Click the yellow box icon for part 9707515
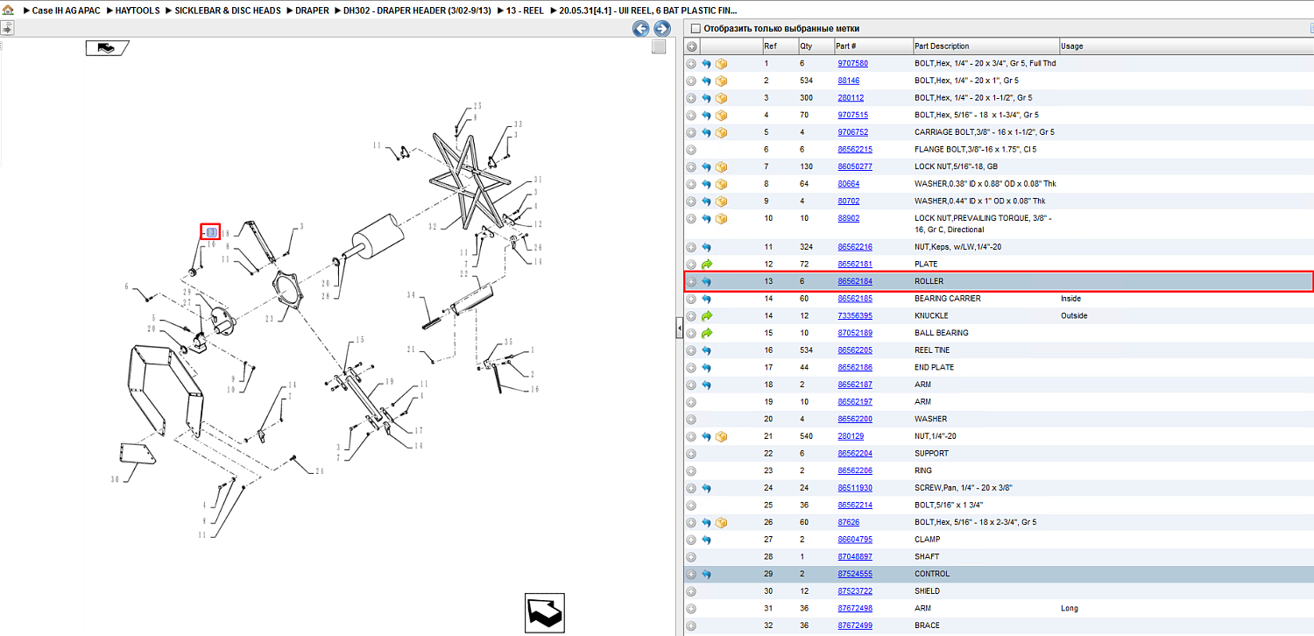The width and height of the screenshot is (1314, 636). 722,115
